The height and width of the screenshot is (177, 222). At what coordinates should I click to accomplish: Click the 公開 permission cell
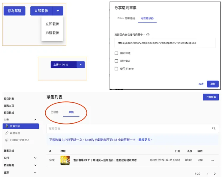click(200, 160)
